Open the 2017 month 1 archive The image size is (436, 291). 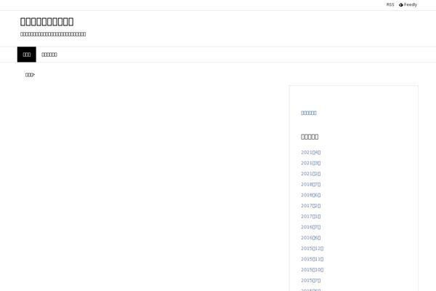[x=310, y=216]
